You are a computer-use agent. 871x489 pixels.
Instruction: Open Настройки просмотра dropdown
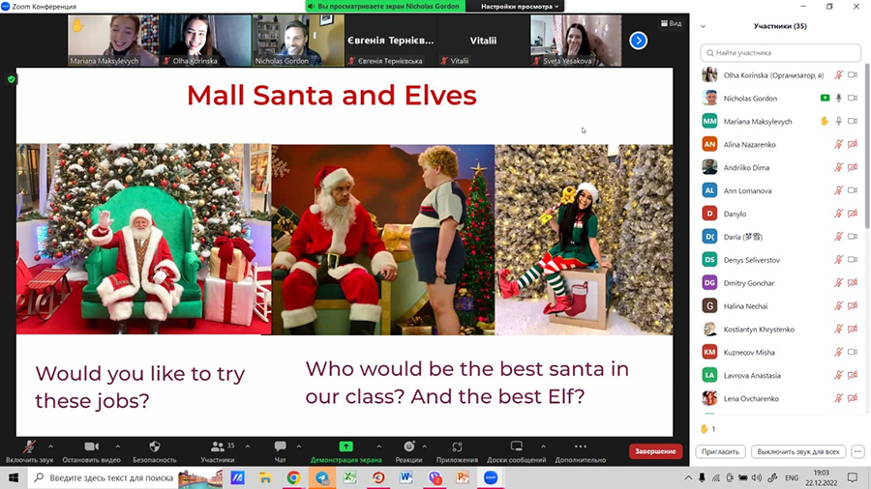520,6
